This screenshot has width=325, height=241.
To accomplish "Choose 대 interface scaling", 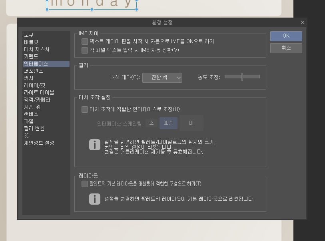I will pos(191,123).
